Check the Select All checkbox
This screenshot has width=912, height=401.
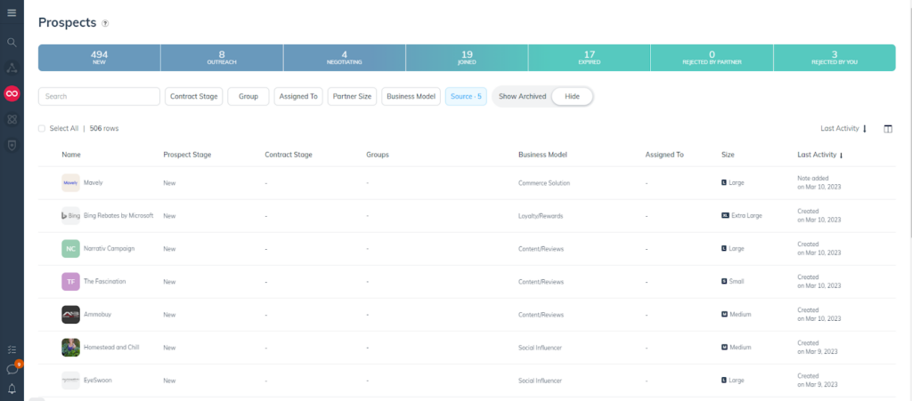pyautogui.click(x=42, y=129)
